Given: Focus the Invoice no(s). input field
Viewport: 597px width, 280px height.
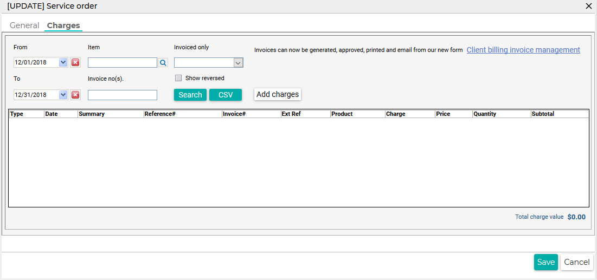Looking at the screenshot, I should coord(123,95).
